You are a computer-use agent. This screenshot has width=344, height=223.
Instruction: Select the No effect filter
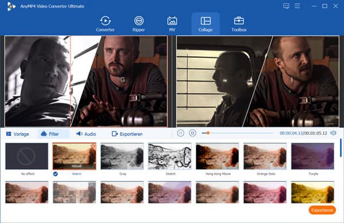27,156
